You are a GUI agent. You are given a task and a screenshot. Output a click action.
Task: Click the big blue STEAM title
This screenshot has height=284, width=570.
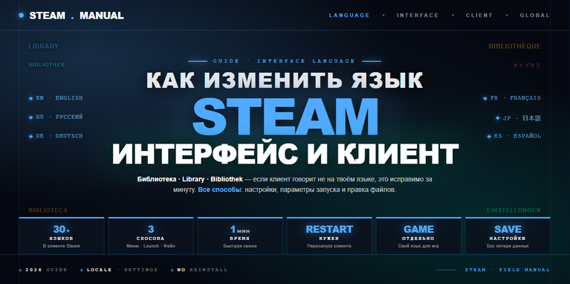[285, 117]
